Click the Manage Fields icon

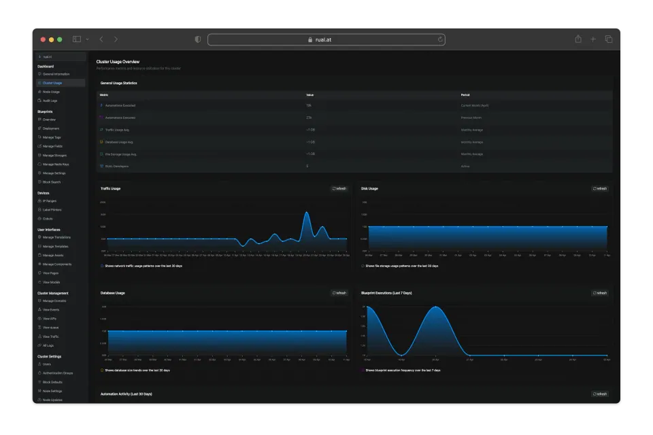coord(39,146)
